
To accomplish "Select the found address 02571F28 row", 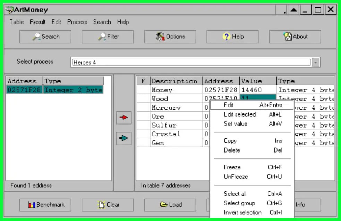I will (x=55, y=90).
